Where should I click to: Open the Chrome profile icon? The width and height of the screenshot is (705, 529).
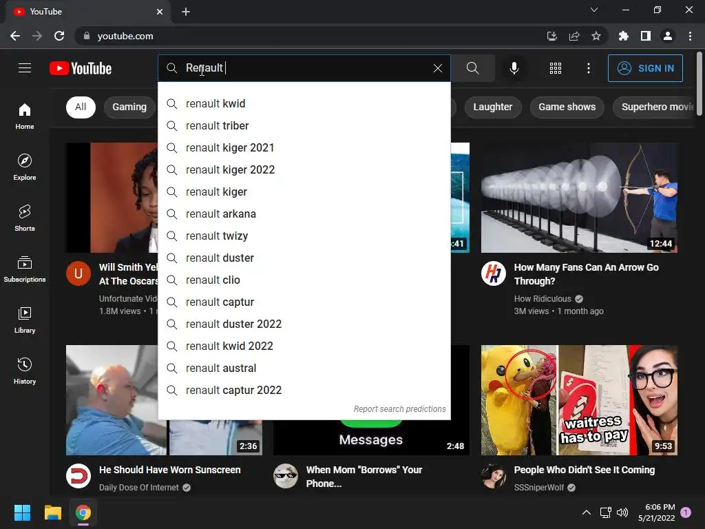pyautogui.click(x=668, y=36)
